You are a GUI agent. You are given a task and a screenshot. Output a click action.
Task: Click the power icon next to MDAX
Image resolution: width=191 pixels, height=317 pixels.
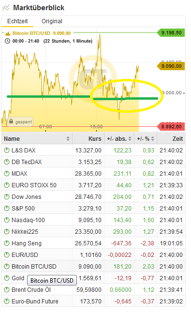pos(7,173)
